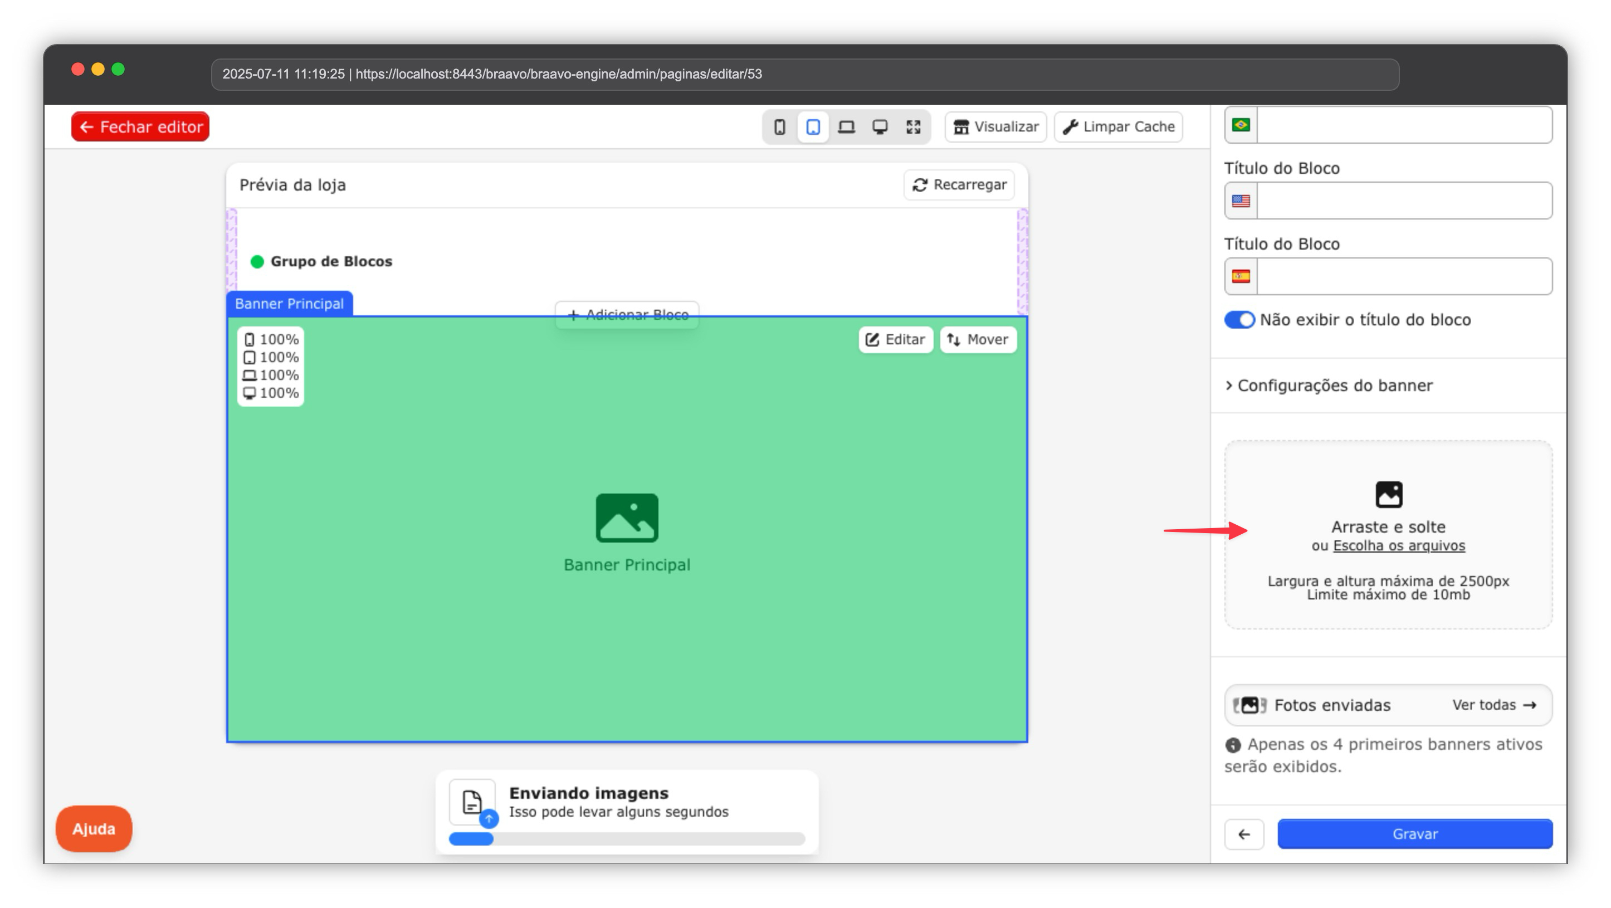
Task: Click the back arrow beside Gravar
Action: [1244, 833]
